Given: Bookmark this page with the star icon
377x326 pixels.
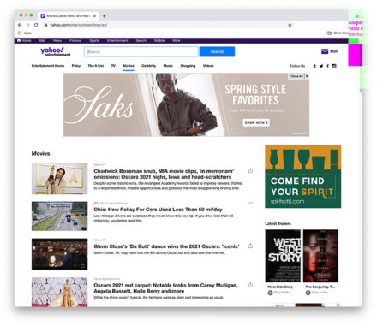Looking at the screenshot, I should pyautogui.click(x=290, y=25).
